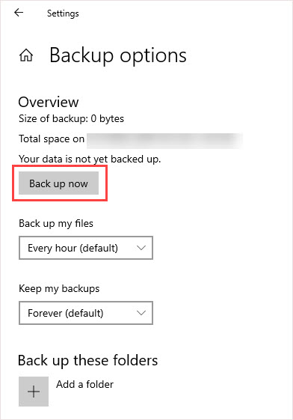Select the Overview section heading
293x420 pixels.
(x=49, y=102)
